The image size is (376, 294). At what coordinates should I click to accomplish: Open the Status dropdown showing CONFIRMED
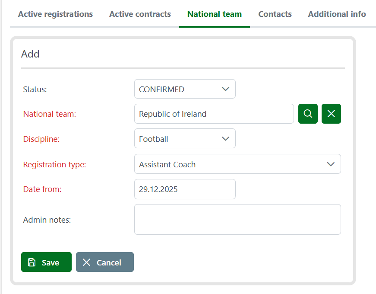coord(185,89)
